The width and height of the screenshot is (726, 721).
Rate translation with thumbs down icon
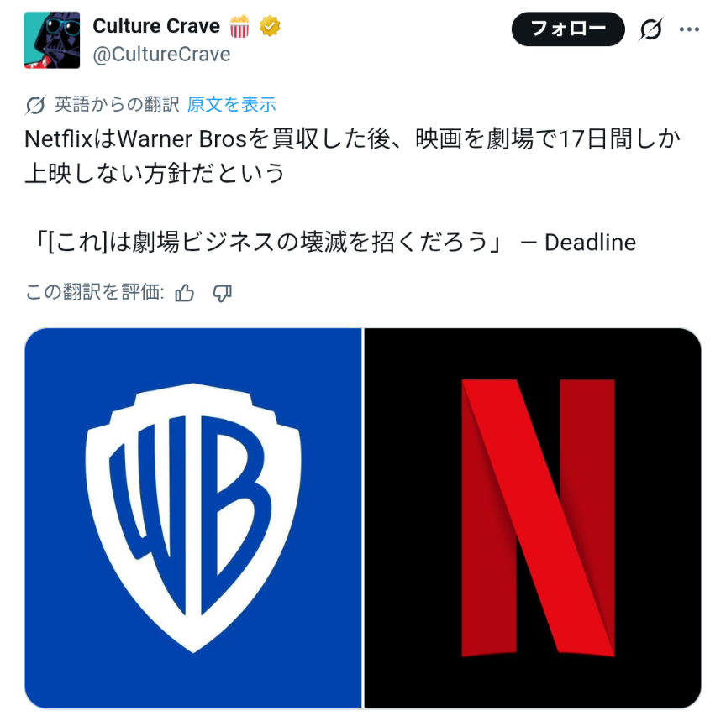click(x=222, y=293)
